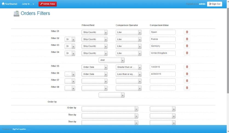Click the trash icon for Filter 02
Screen dimensions: 229x133
(187, 39)
